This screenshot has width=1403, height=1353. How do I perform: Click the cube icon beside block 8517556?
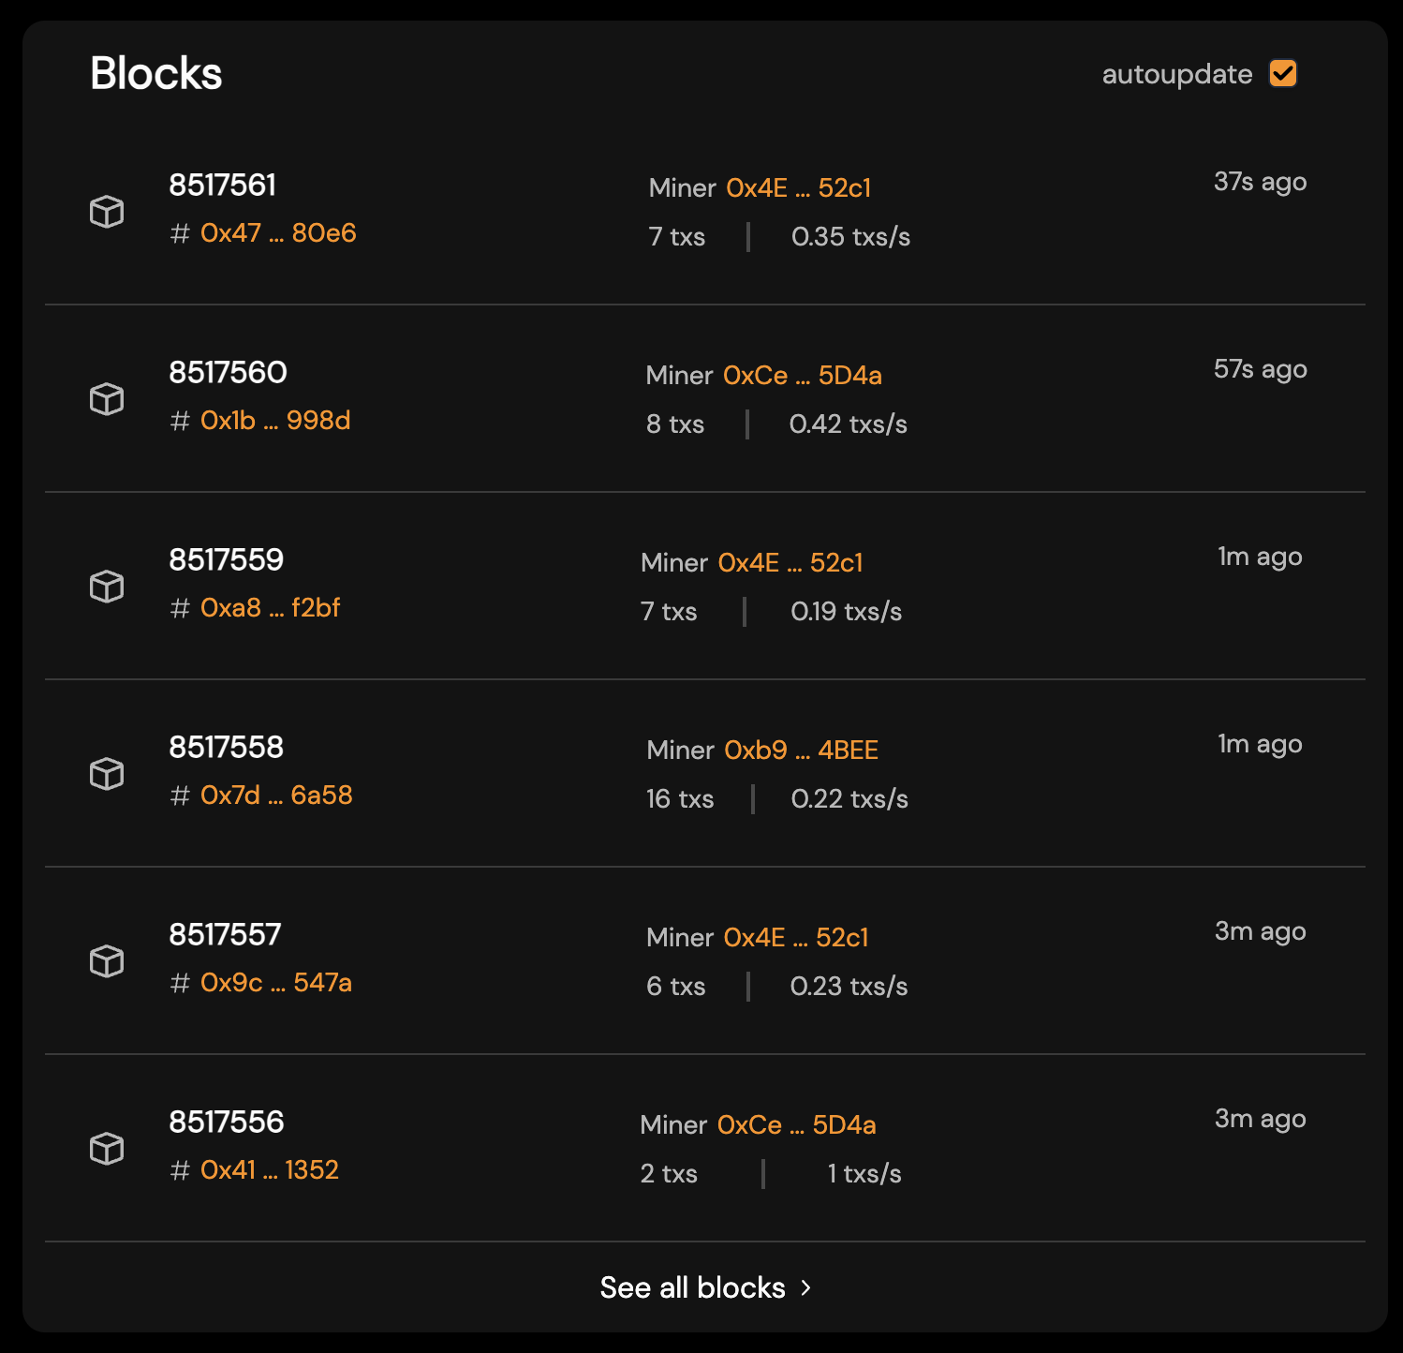pyautogui.click(x=106, y=1149)
